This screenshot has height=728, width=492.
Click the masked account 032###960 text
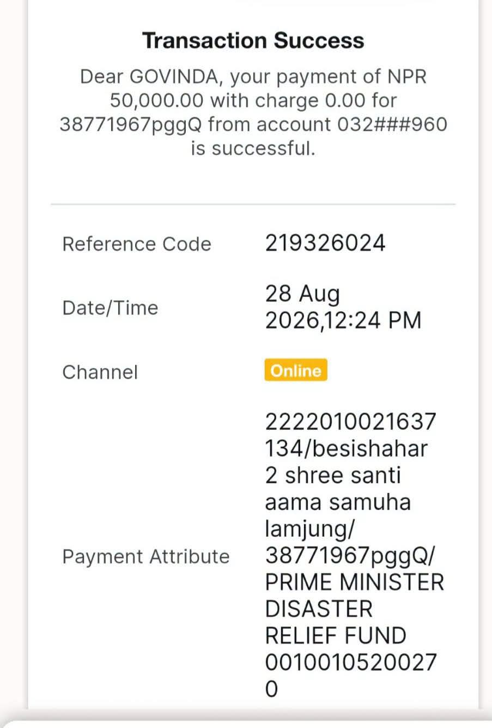[392, 124]
